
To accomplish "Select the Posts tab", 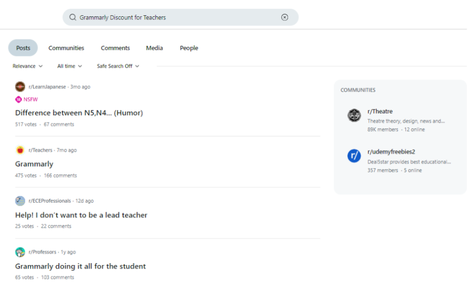I will 23,48.
